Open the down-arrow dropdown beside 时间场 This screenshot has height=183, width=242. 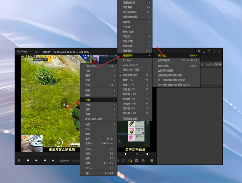click(220, 64)
